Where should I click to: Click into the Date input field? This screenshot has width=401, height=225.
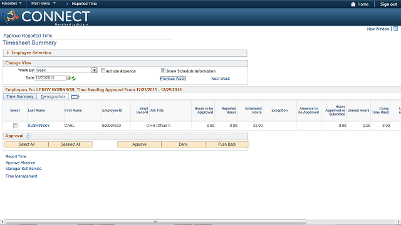click(50, 77)
